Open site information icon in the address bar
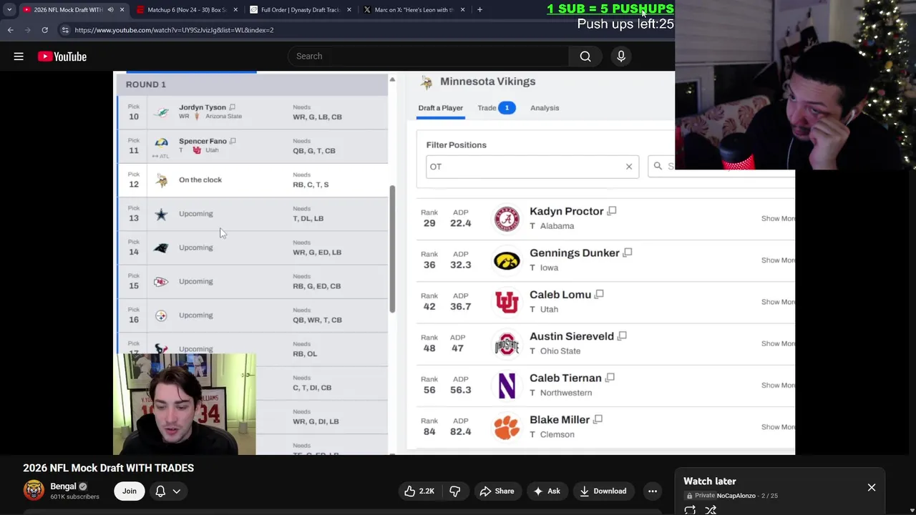The width and height of the screenshot is (916, 515). [65, 30]
